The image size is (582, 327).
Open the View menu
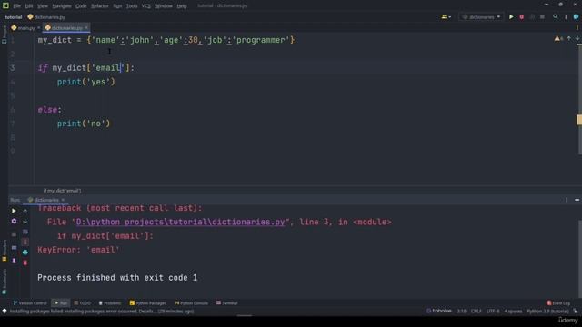(43, 6)
